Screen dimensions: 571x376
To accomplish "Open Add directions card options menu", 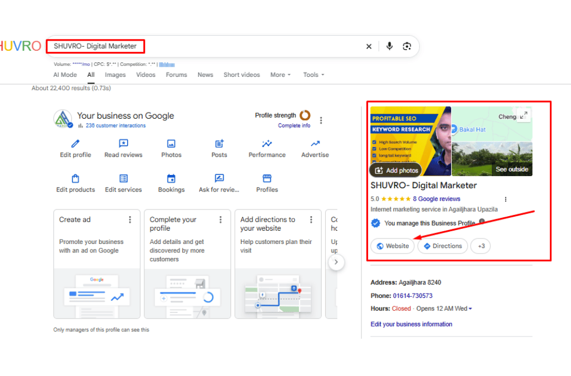I will coord(311,219).
